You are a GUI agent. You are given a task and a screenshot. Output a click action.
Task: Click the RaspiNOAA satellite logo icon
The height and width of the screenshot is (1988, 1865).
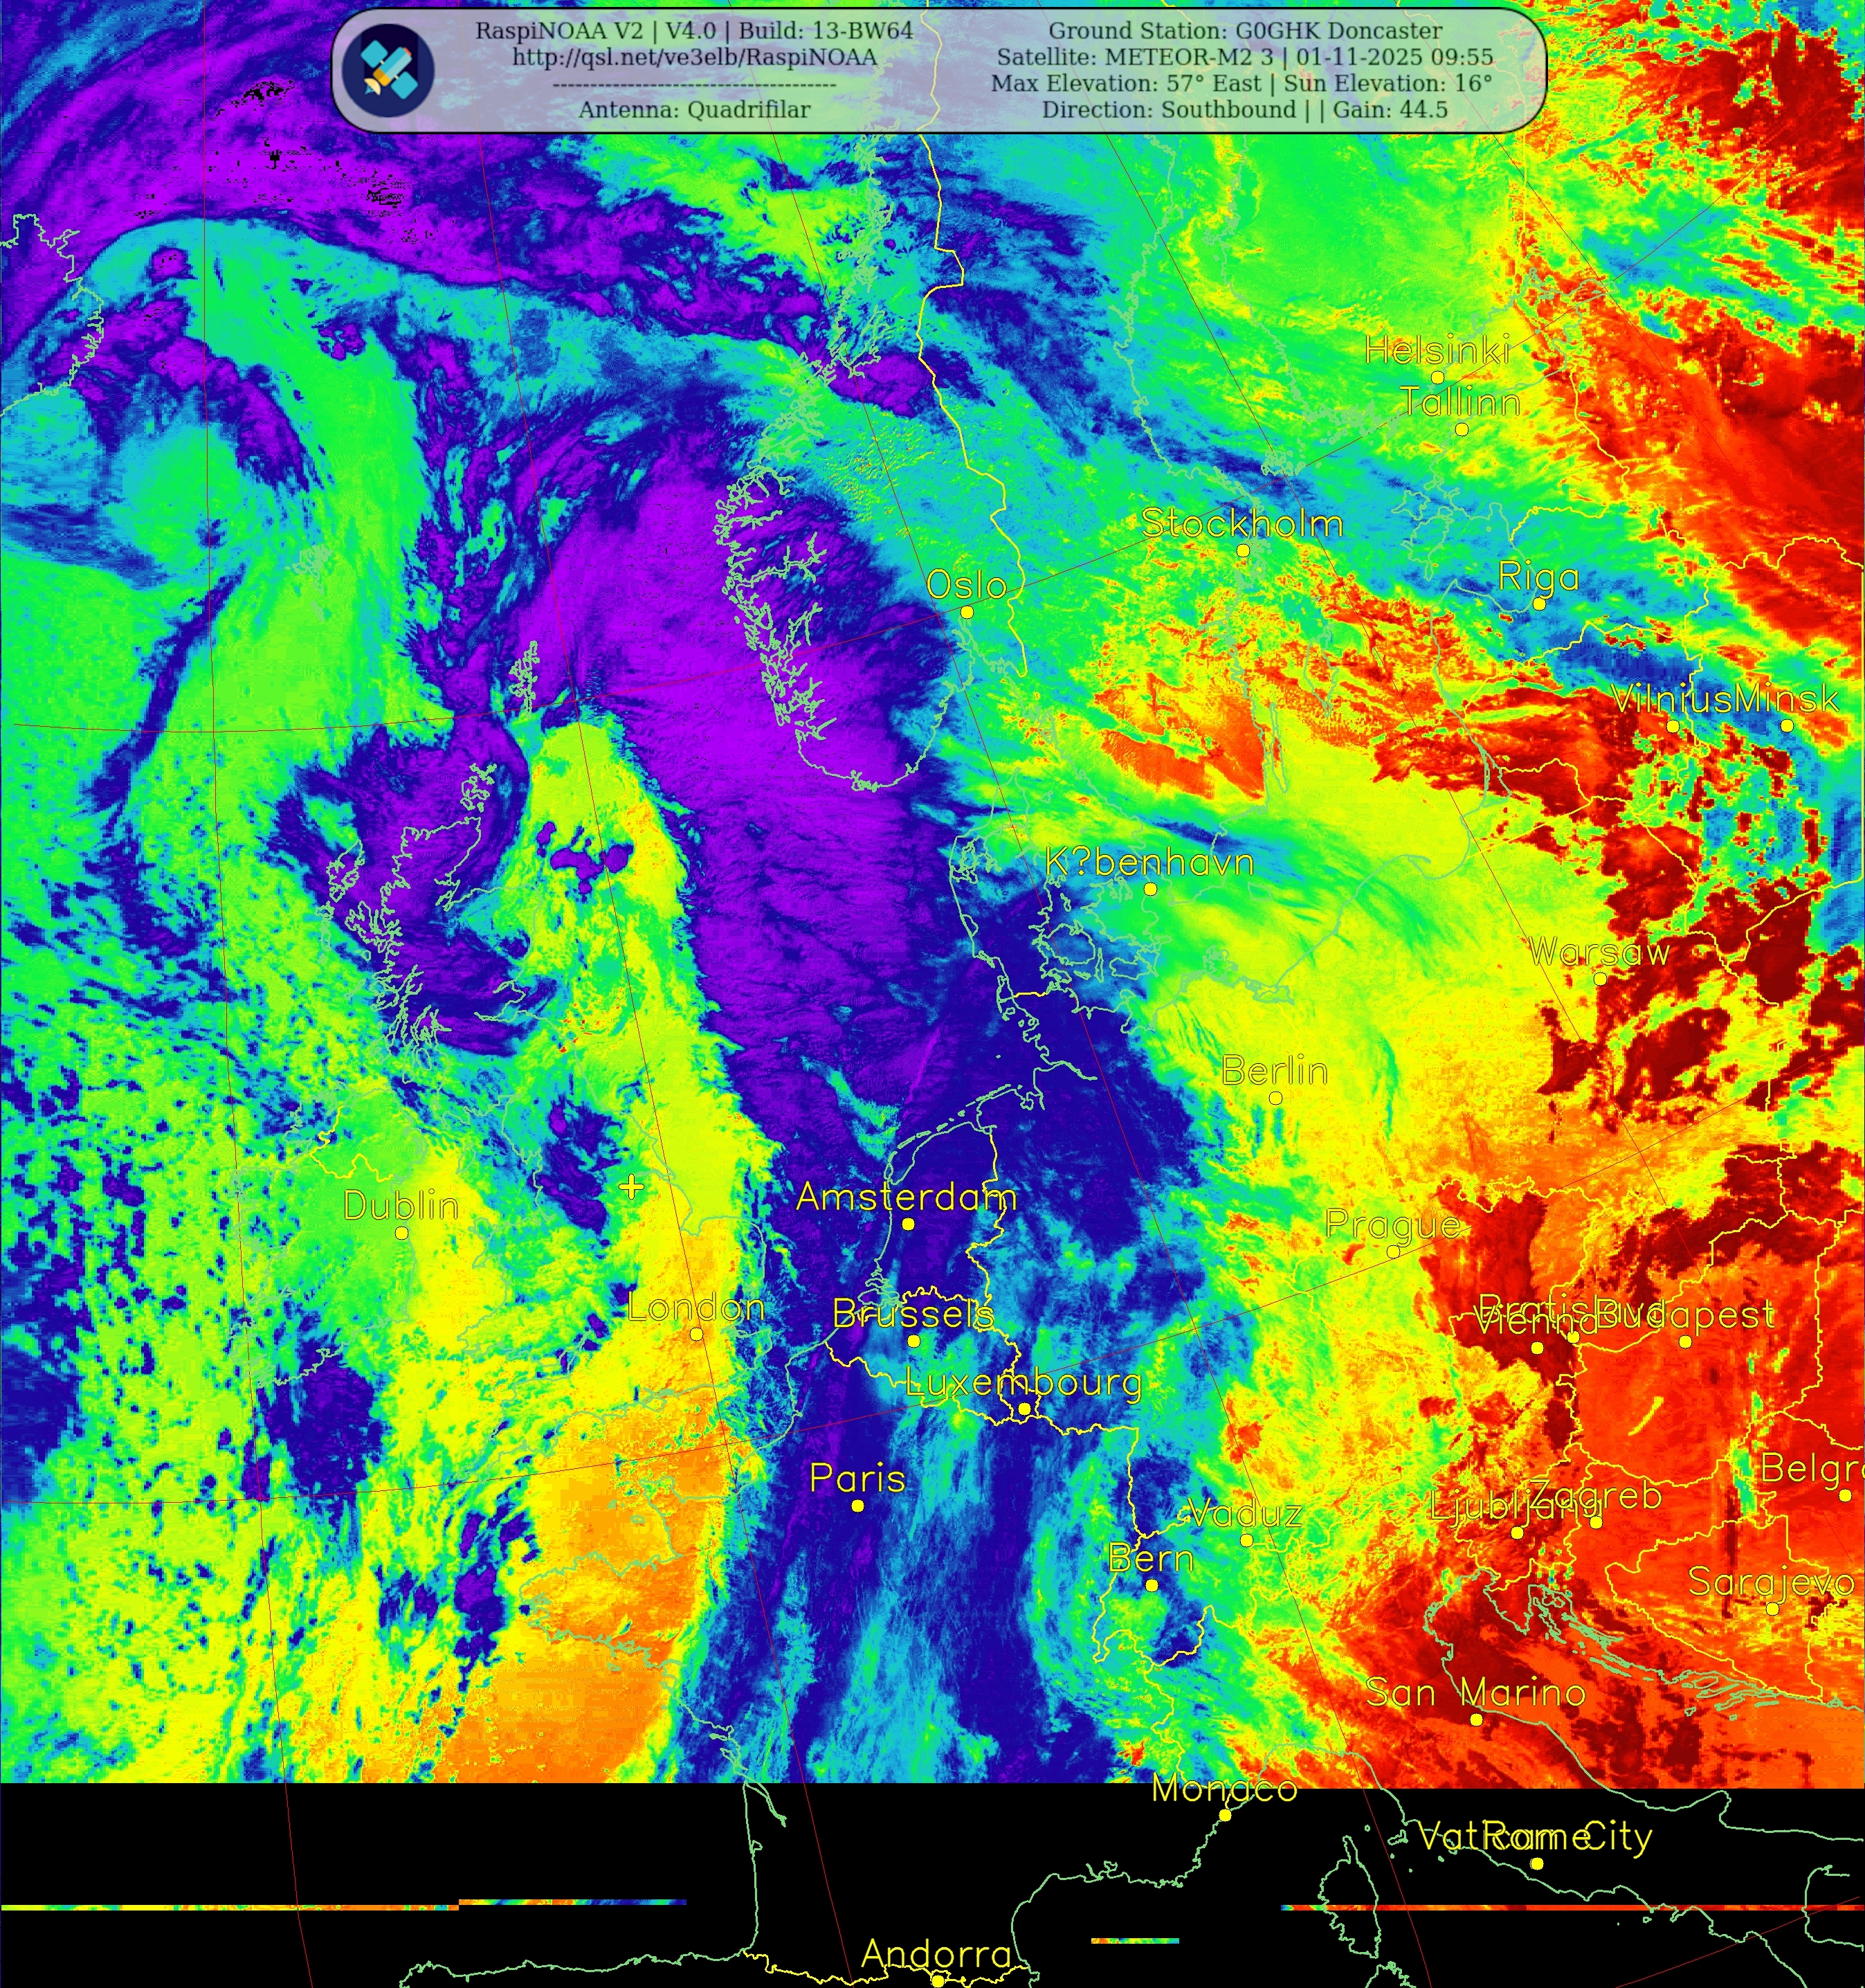(388, 70)
